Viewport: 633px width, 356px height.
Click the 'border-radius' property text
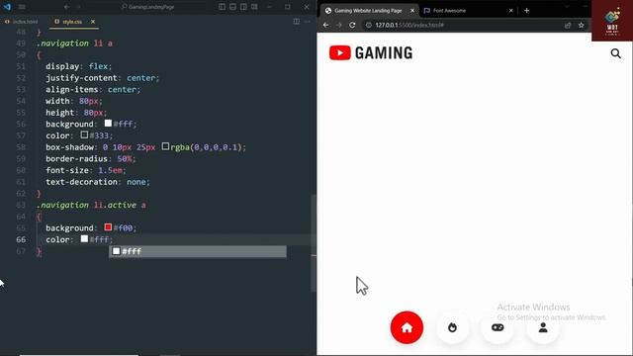76,158
